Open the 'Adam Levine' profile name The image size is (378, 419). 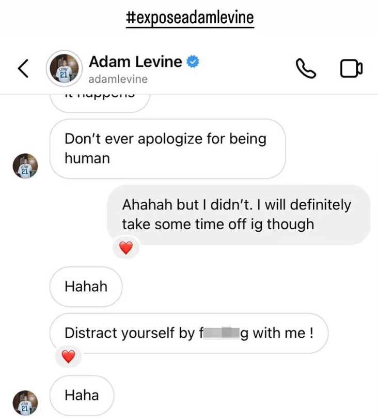[x=135, y=62]
